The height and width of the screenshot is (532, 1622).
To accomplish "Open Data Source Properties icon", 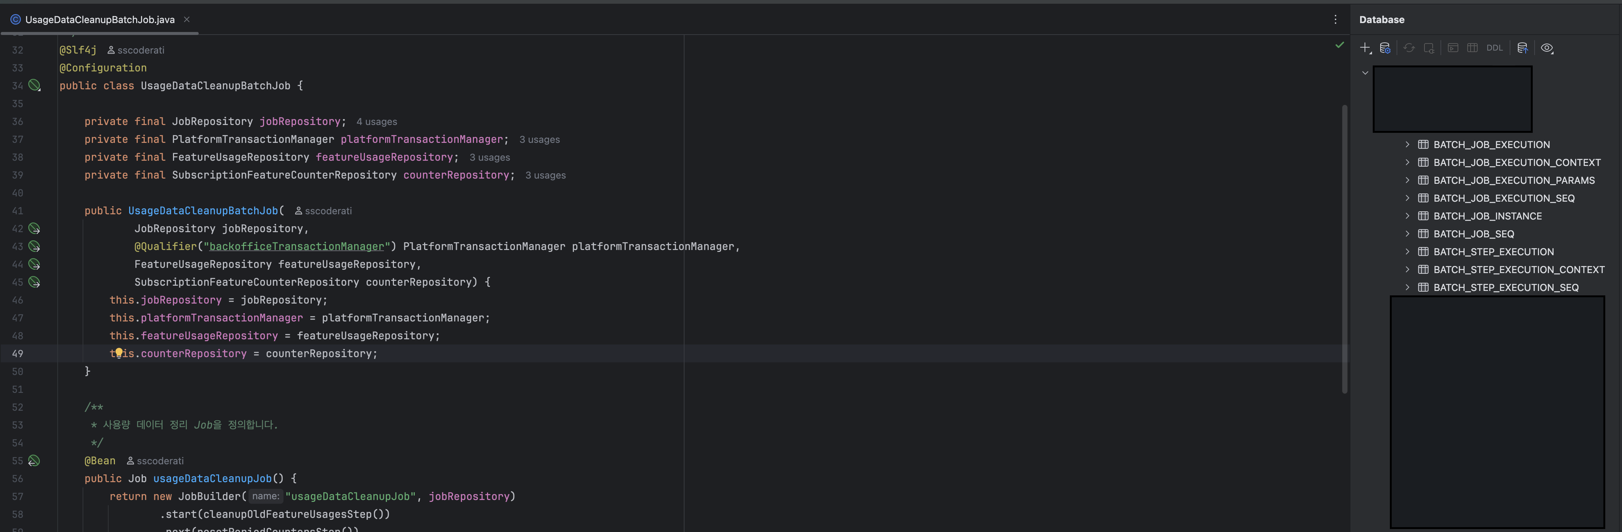I will click(x=1385, y=48).
